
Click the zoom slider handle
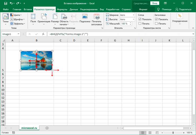173,133
